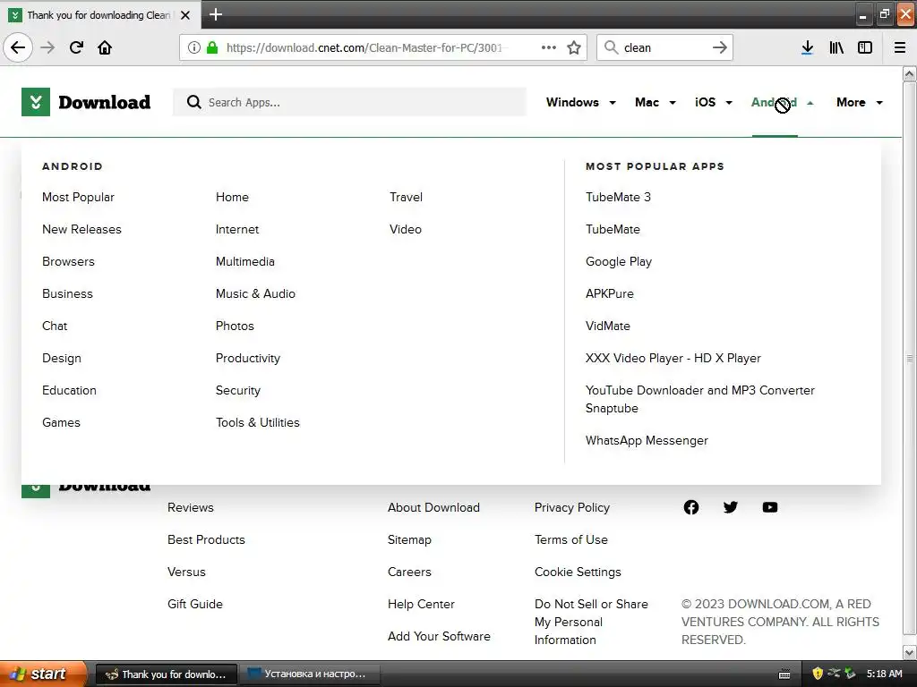Click the magnifier icon in browser search box
Screen dimensions: 917x687
[x=611, y=47]
